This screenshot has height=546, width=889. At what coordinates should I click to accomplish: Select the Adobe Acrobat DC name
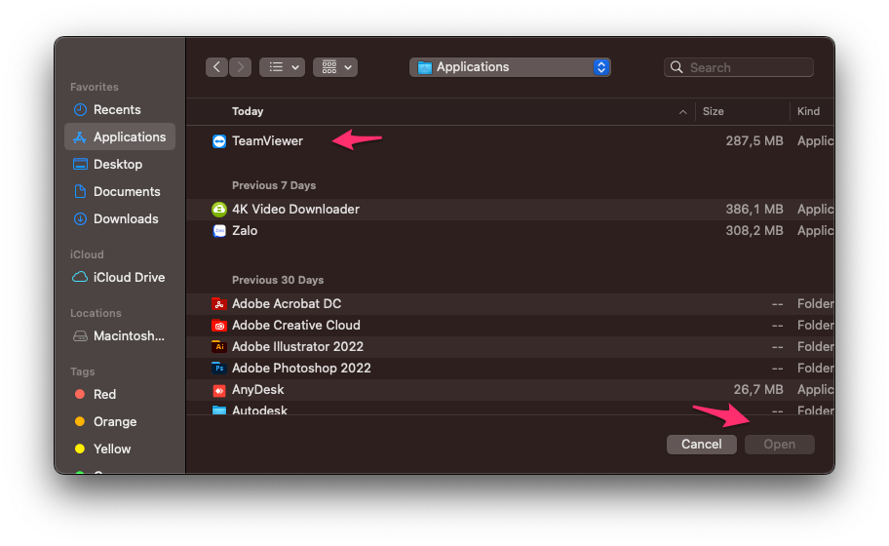pyautogui.click(x=287, y=303)
